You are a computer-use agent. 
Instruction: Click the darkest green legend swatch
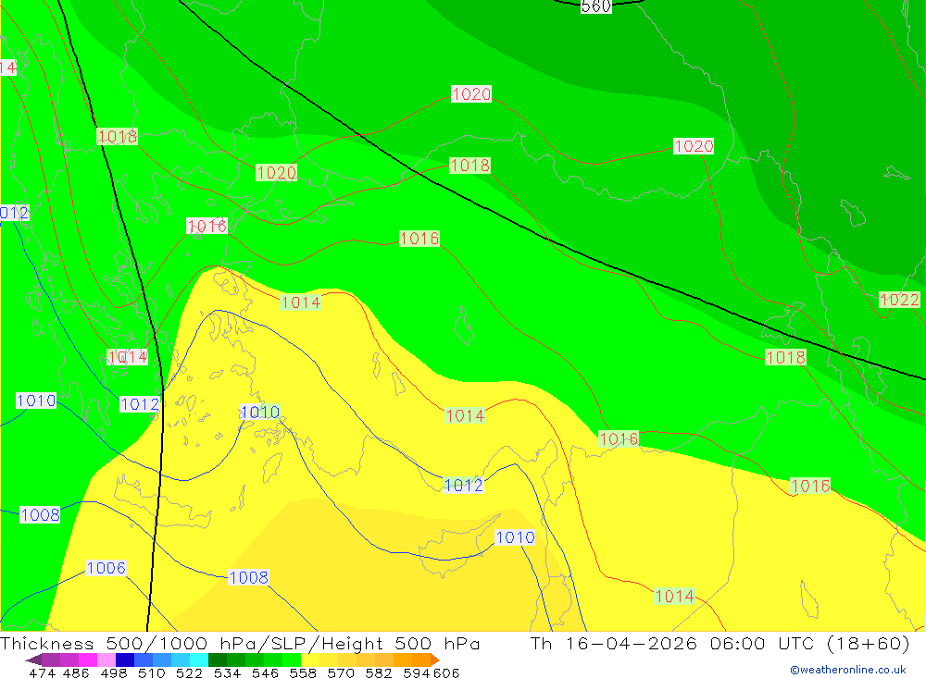(218, 660)
